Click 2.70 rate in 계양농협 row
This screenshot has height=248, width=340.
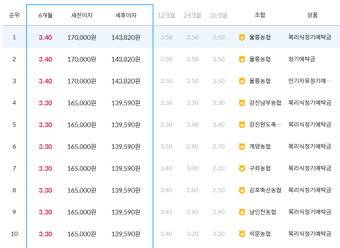pos(218,146)
